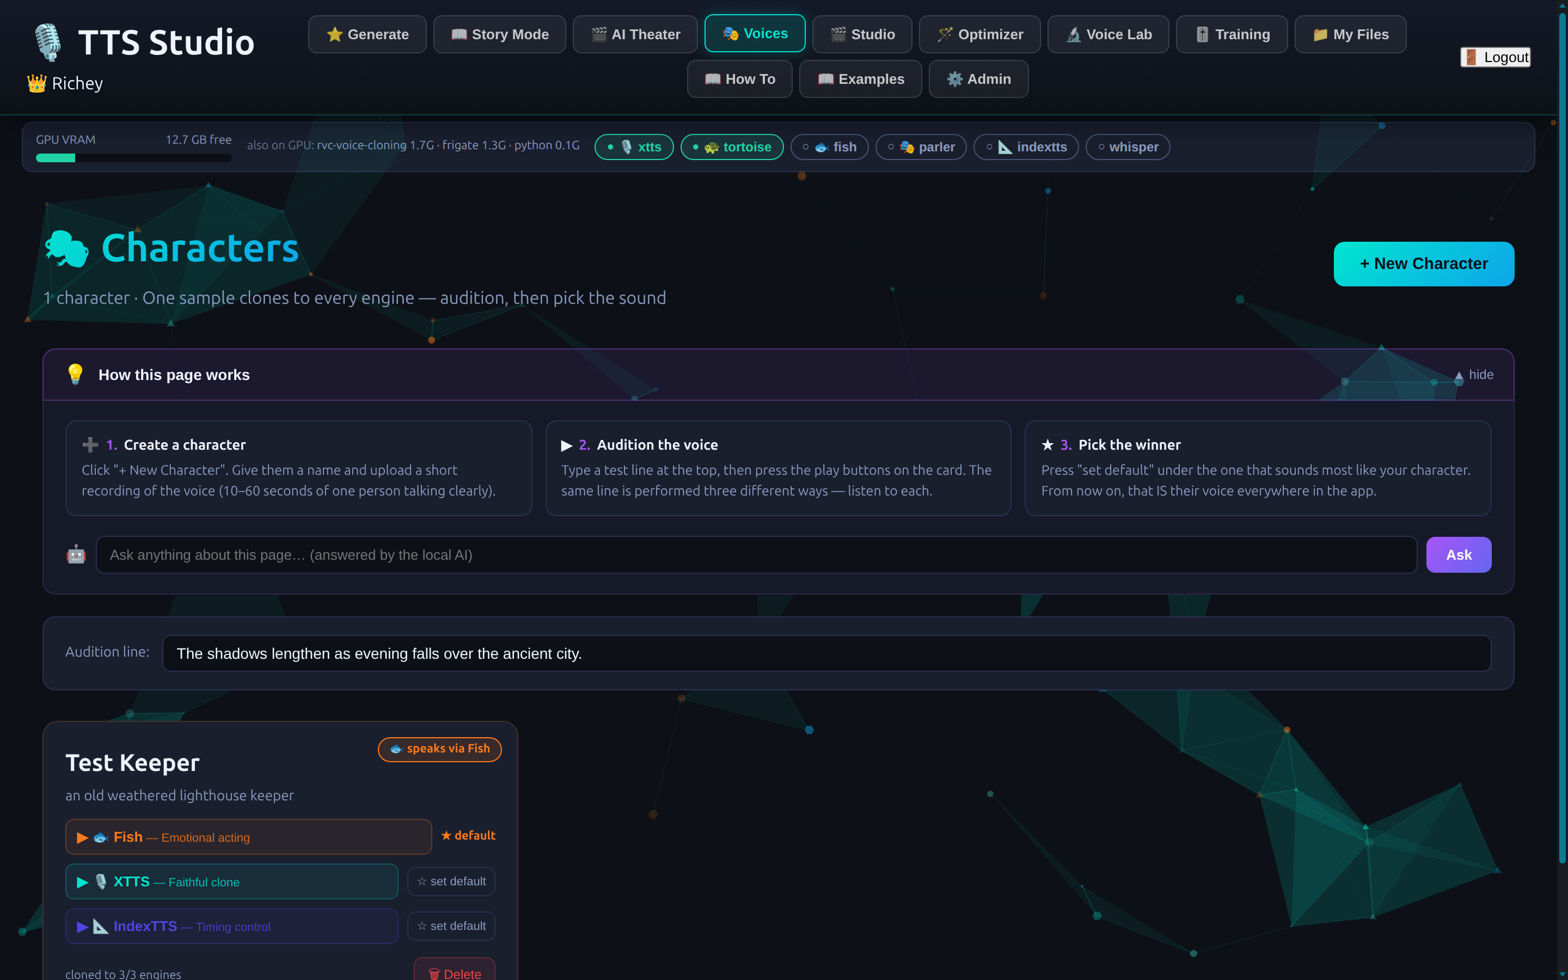
Task: Click the purple Ask button
Action: [x=1459, y=555]
